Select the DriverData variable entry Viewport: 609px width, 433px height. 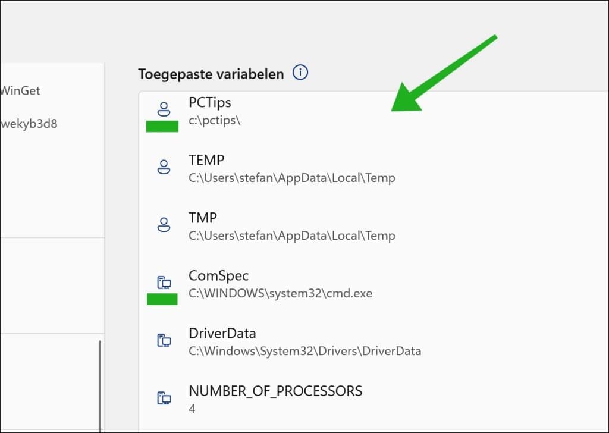(x=373, y=342)
